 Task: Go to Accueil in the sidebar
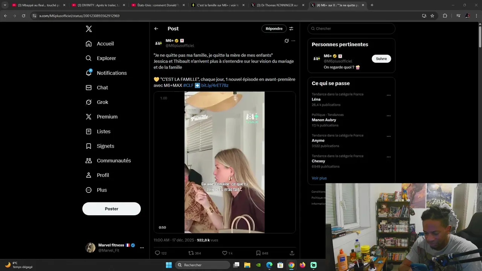click(100, 44)
